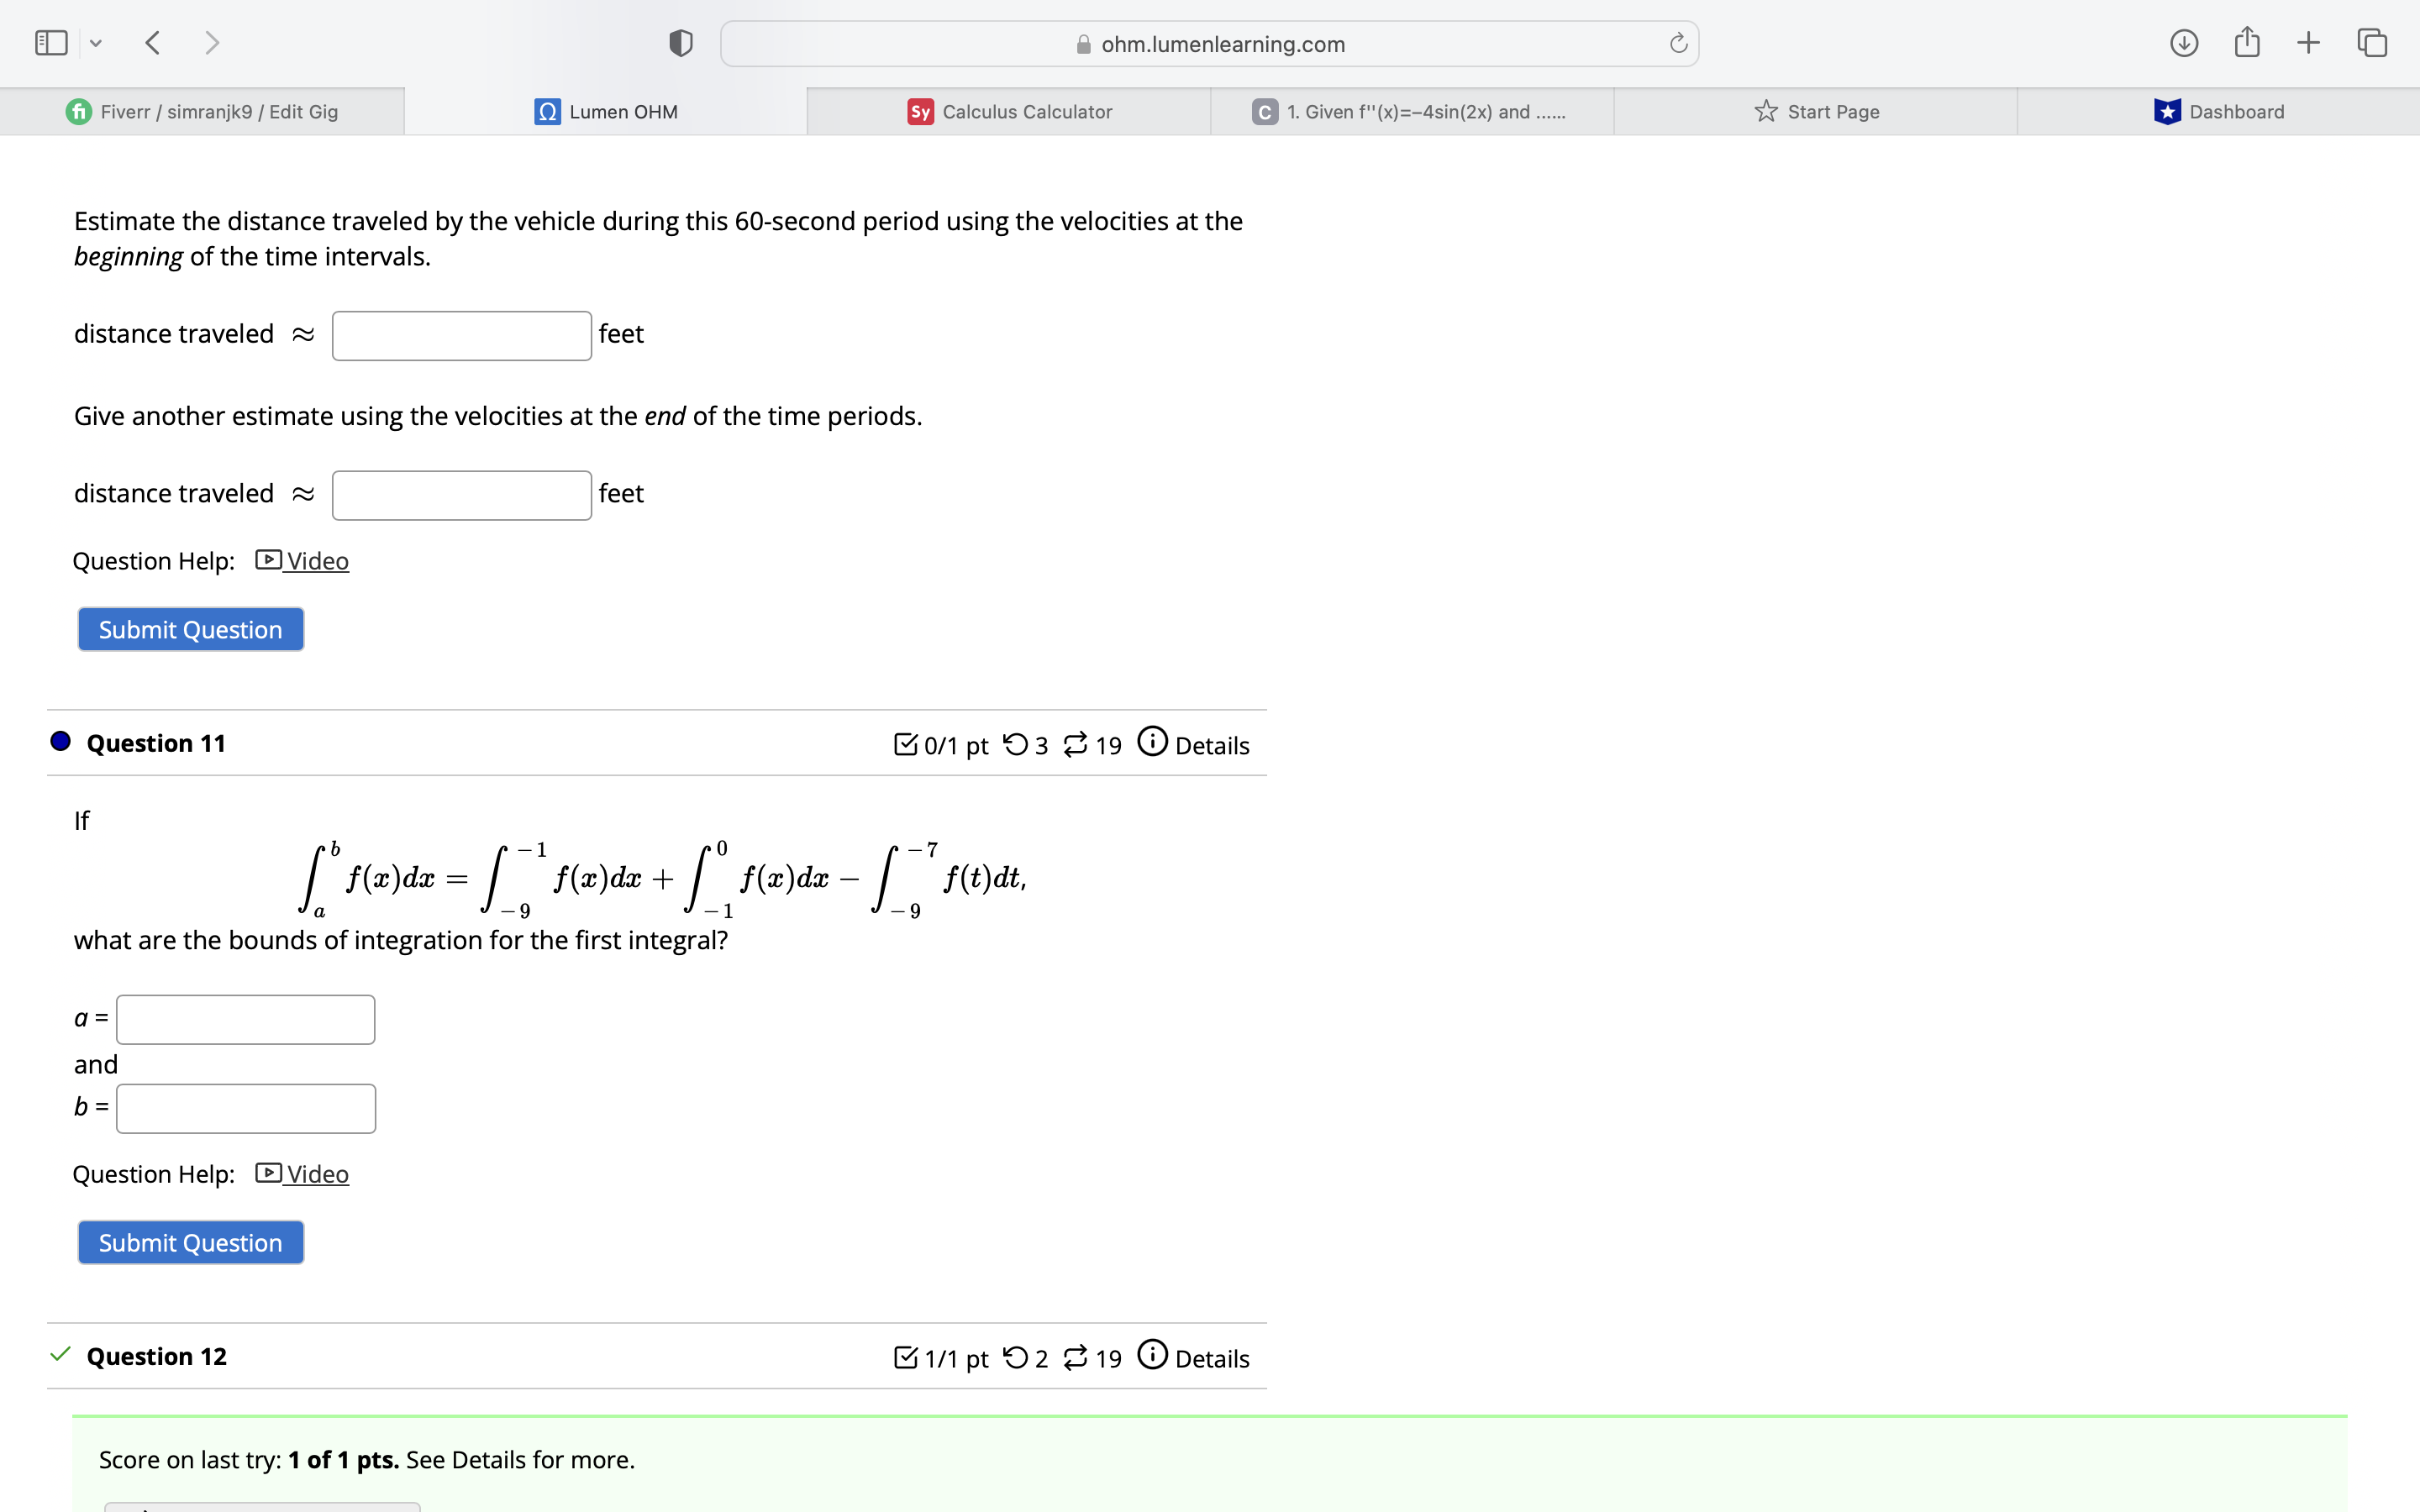Show the tab overview
Screen dimensions: 2420x1512
(2371, 42)
